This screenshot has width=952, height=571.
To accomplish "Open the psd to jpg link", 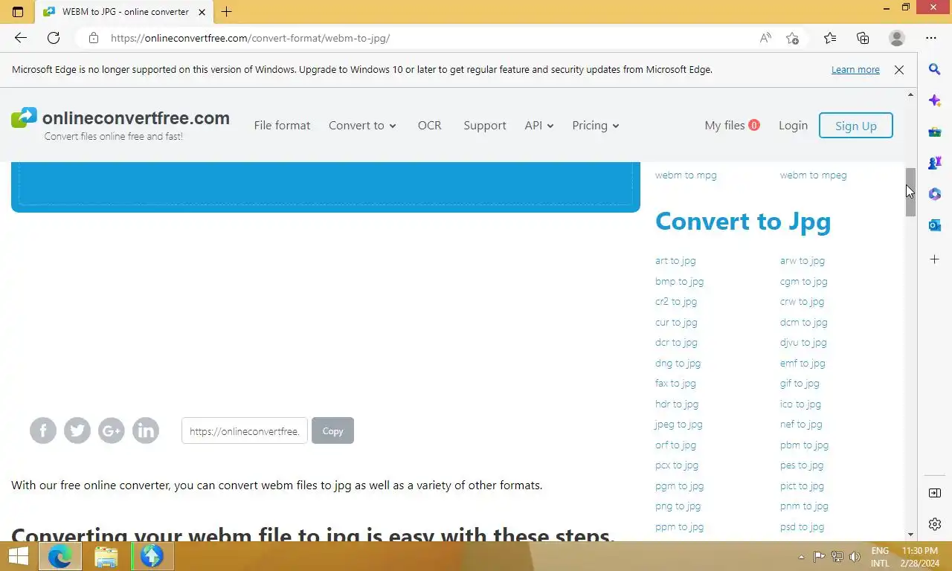I will (802, 526).
